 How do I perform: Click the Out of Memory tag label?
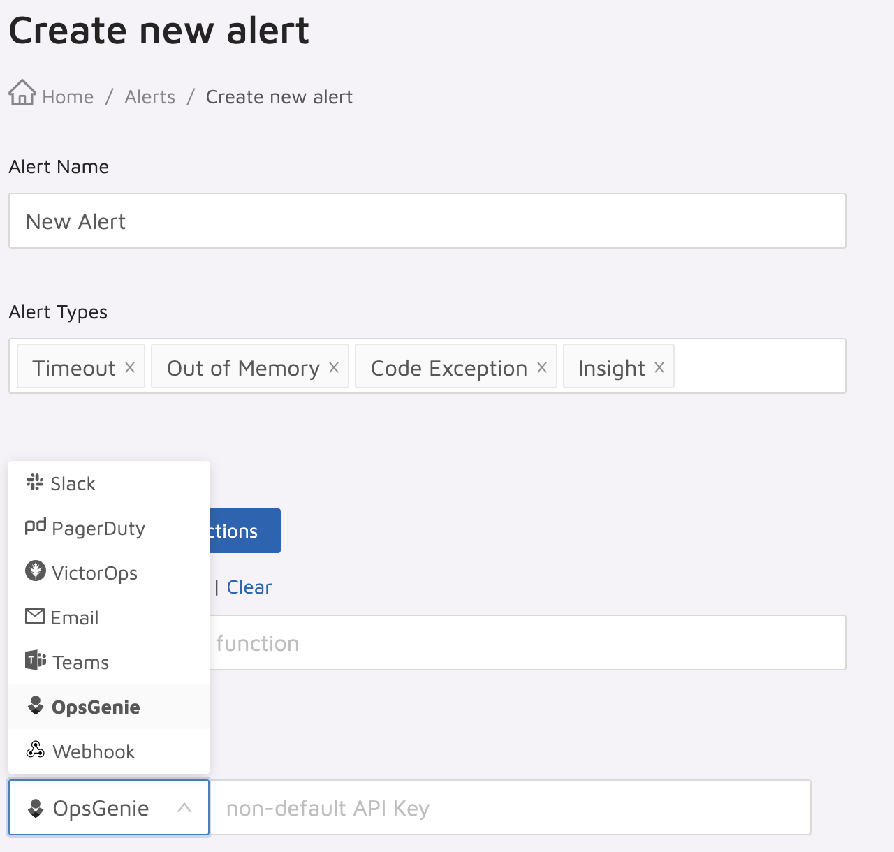243,368
